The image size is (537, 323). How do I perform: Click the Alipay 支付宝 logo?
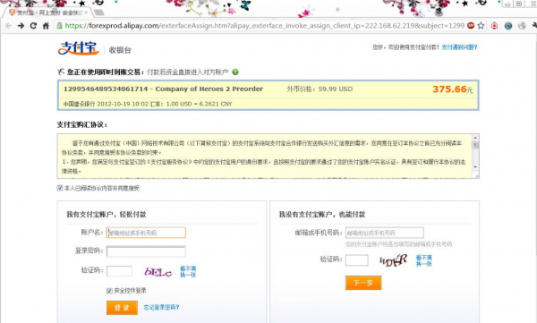79,48
